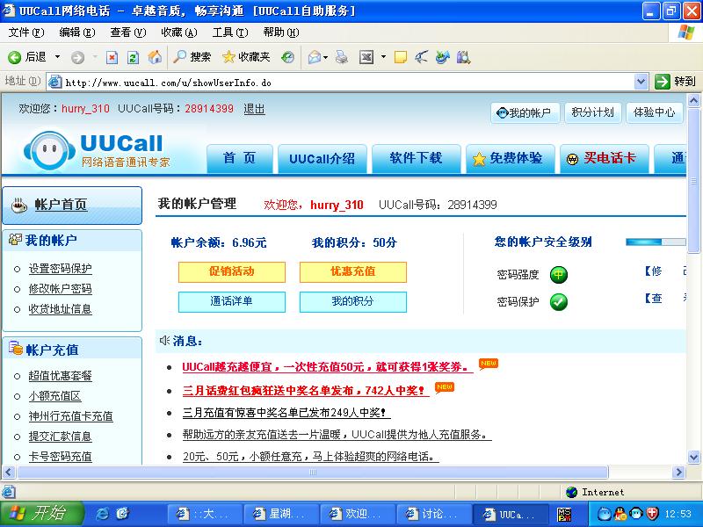Image resolution: width=703 pixels, height=527 pixels.
Task: Launch Internet Explorer from the quick launch
Action: click(x=102, y=514)
